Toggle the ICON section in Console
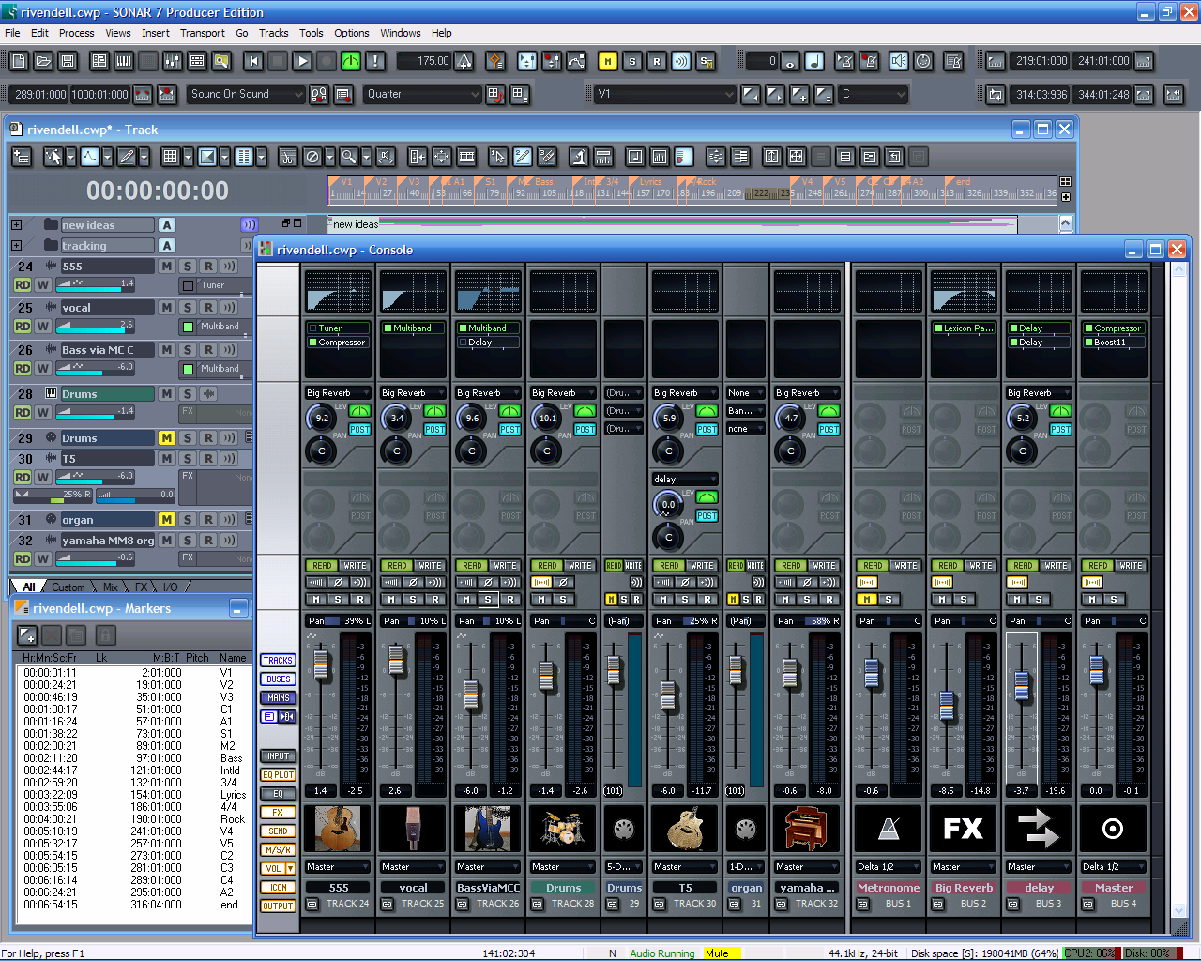The width and height of the screenshot is (1201, 961). pyautogui.click(x=278, y=888)
